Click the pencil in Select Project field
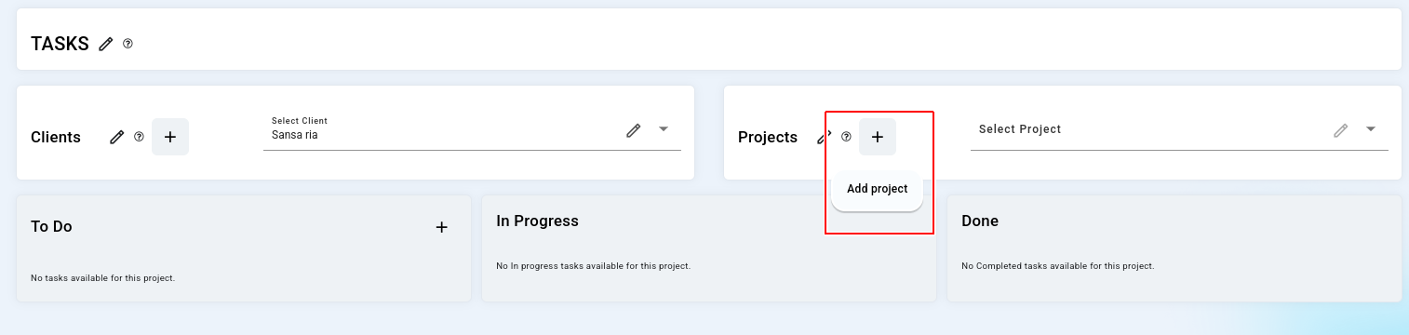The height and width of the screenshot is (335, 1409). [1340, 130]
